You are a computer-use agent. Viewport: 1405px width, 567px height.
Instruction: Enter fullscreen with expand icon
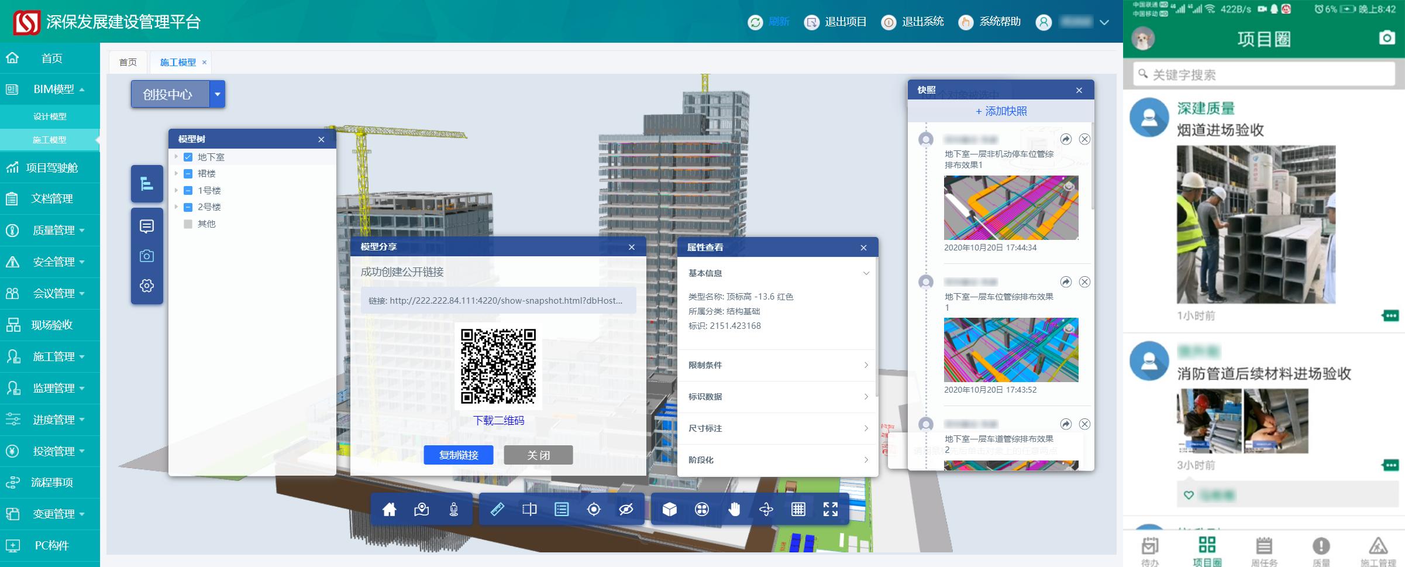831,509
